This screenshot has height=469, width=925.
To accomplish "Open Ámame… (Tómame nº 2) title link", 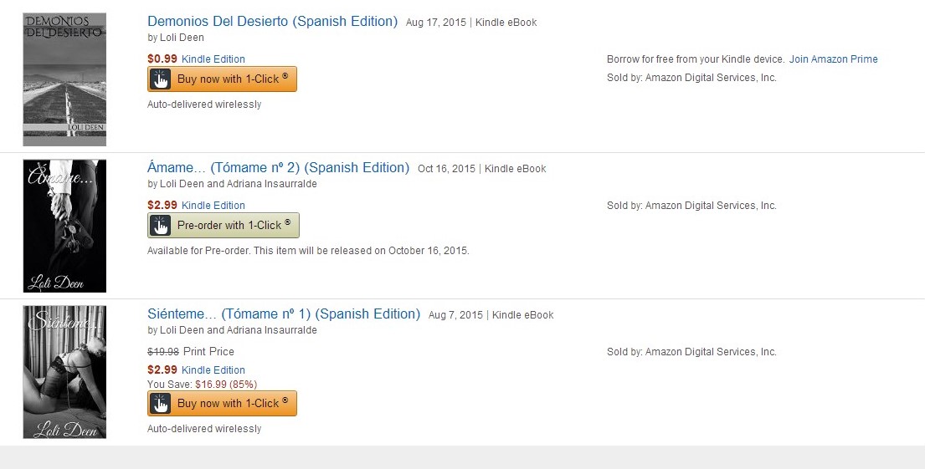I will coord(278,168).
